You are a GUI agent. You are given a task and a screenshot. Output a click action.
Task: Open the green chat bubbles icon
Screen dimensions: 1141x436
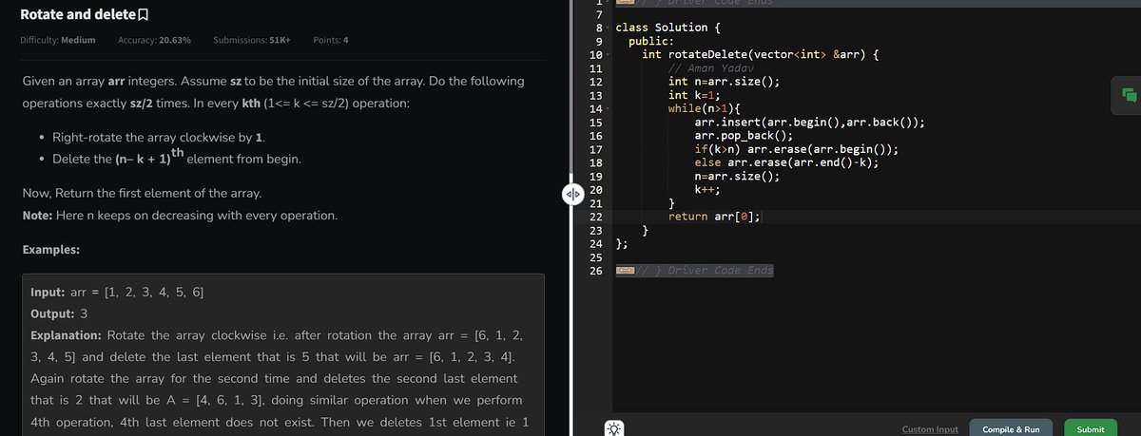1129,94
